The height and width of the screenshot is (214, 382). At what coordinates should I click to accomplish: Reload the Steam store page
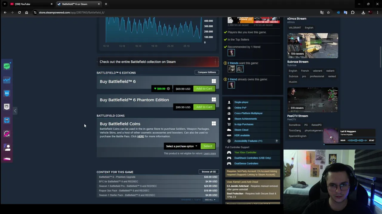click(x=19, y=12)
